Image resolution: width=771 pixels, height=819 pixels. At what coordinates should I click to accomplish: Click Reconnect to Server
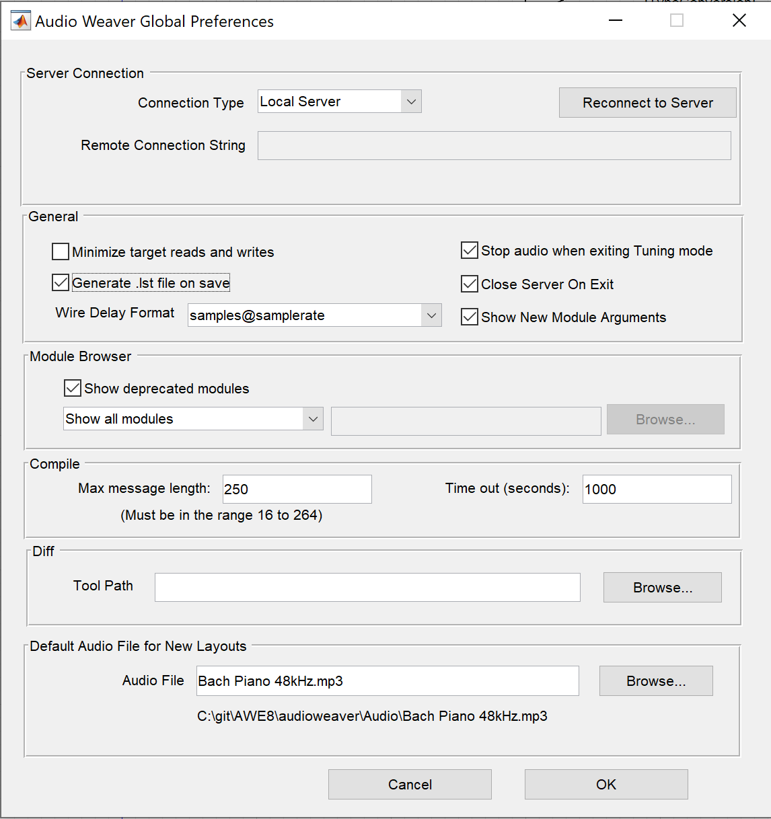tap(647, 102)
